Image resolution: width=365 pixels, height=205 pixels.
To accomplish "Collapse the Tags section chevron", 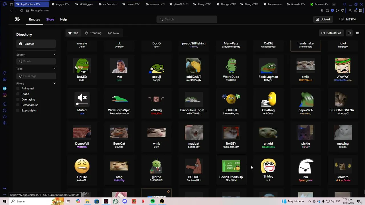I will [x=54, y=68].
